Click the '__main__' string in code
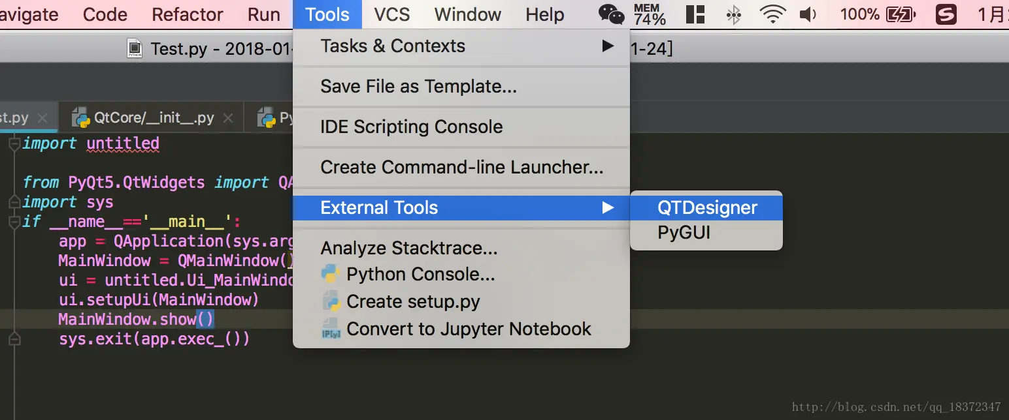This screenshot has width=1009, height=420. click(x=187, y=222)
